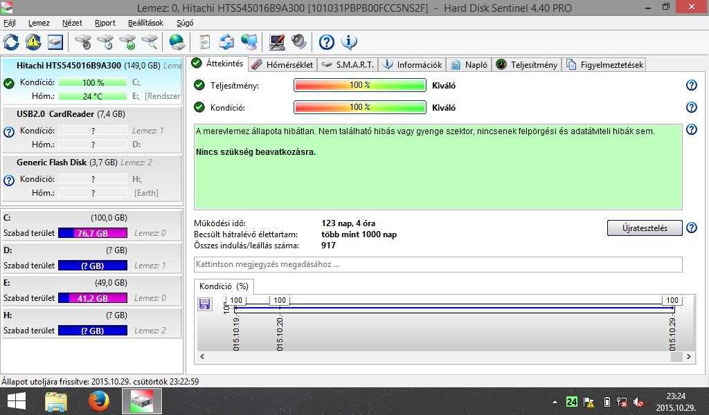The width and height of the screenshot is (709, 415).
Task: Switch to the Figyelmeztetések tab
Action: click(604, 64)
